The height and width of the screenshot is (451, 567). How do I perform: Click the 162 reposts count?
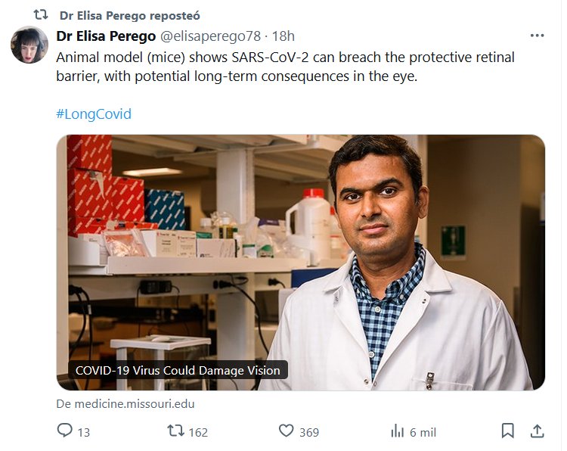[x=197, y=432]
